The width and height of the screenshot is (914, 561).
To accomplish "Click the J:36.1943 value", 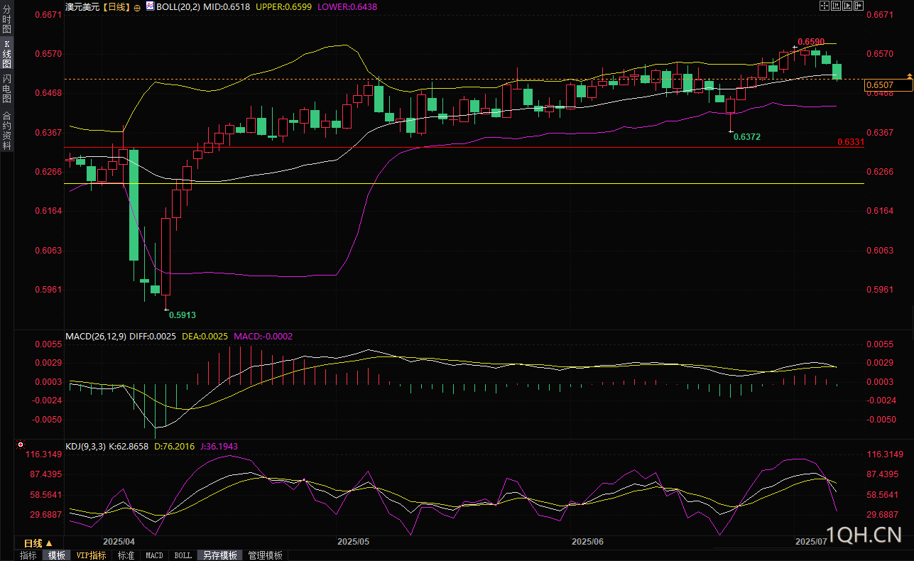I will click(x=218, y=447).
